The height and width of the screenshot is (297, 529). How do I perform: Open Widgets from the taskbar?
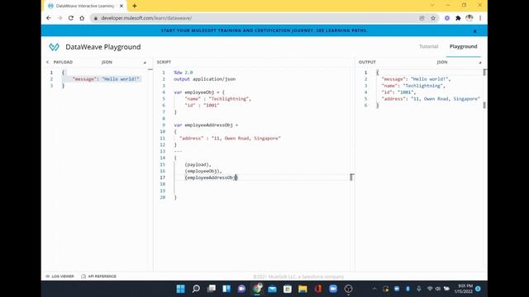(226, 289)
